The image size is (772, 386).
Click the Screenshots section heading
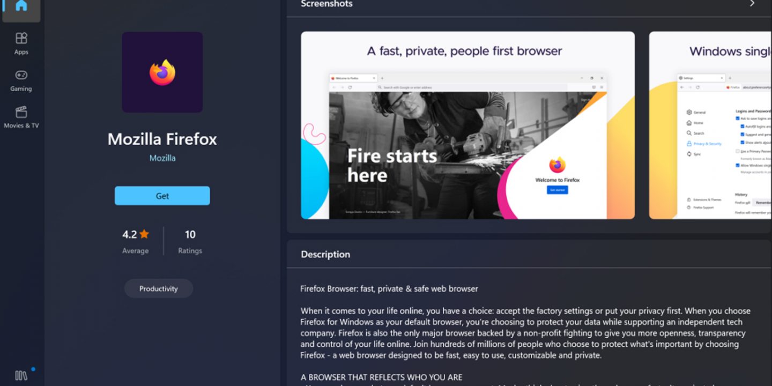pyautogui.click(x=326, y=4)
